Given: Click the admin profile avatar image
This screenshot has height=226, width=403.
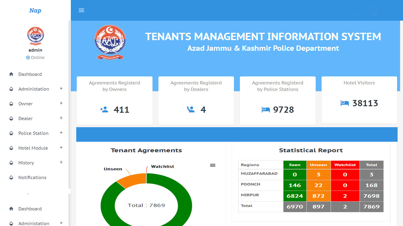Looking at the screenshot, I should click(x=35, y=35).
